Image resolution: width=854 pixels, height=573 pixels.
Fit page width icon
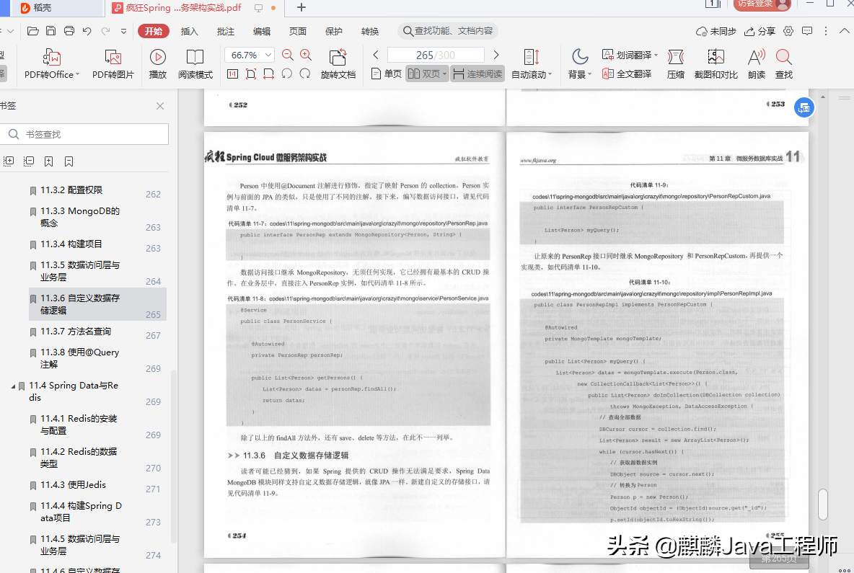268,74
